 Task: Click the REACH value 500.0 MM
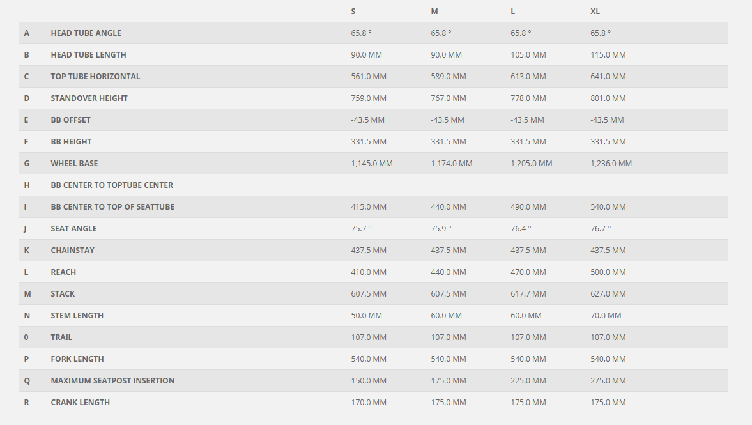pyautogui.click(x=608, y=272)
